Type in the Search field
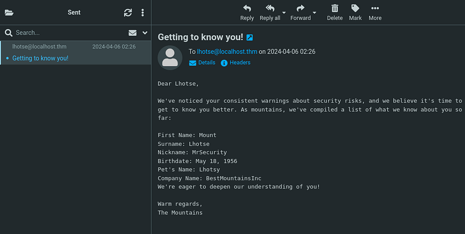Viewport: 465px width, 234px height. [x=63, y=33]
